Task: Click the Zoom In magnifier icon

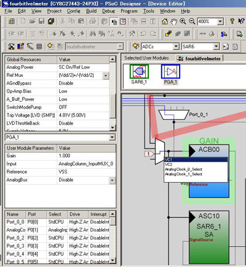Action: pyautogui.click(x=183, y=21)
